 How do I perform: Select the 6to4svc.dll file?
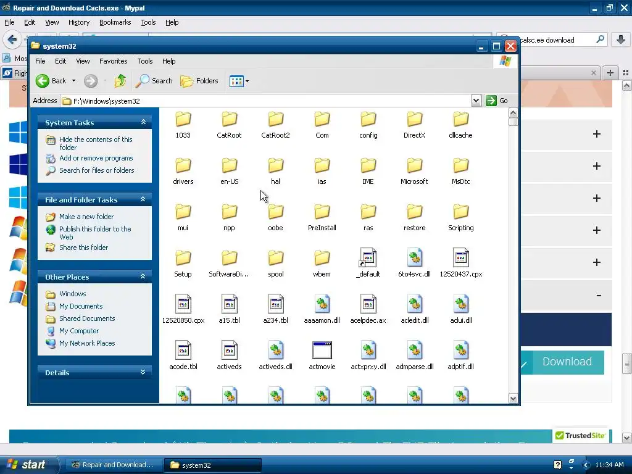click(x=414, y=264)
